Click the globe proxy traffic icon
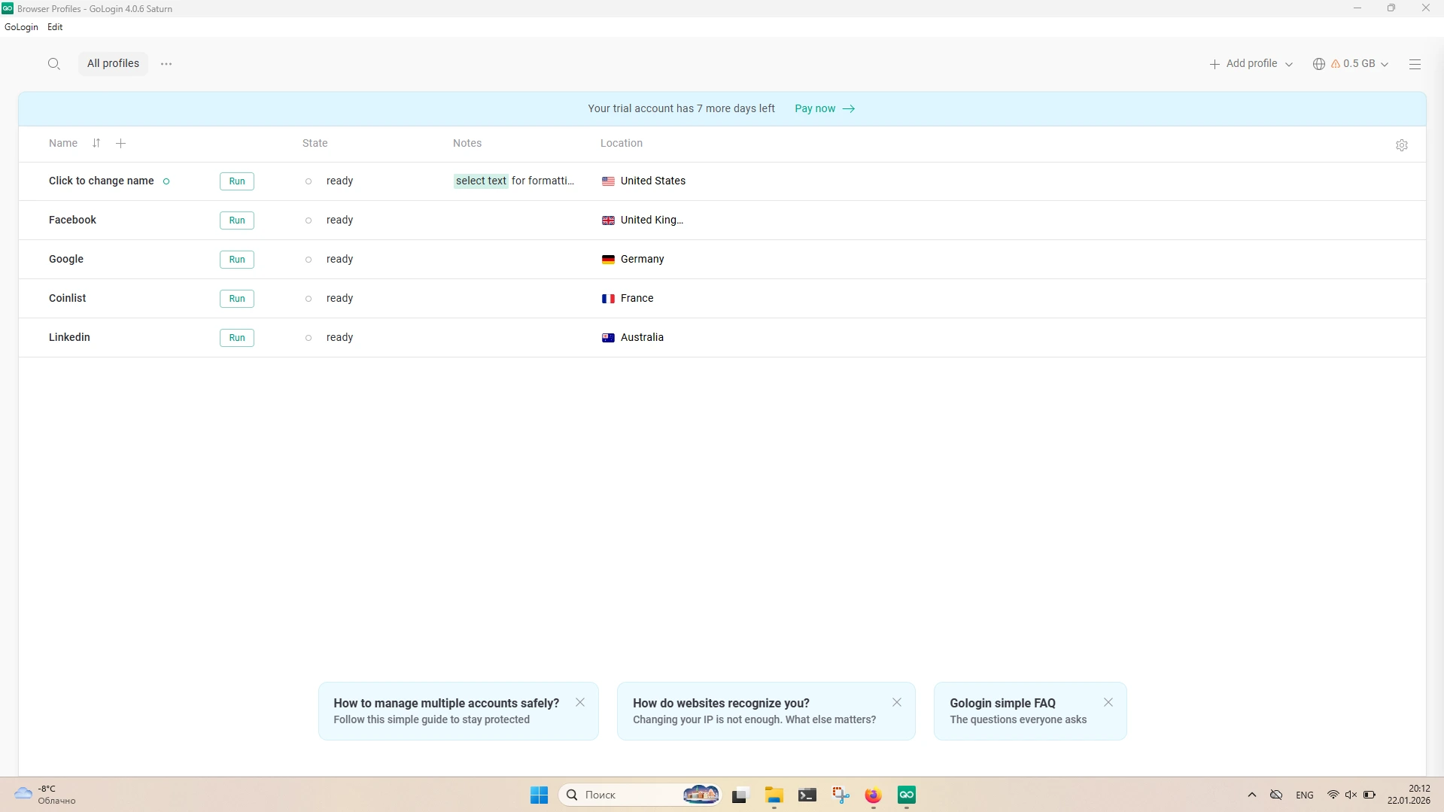This screenshot has width=1444, height=812. 1318,64
